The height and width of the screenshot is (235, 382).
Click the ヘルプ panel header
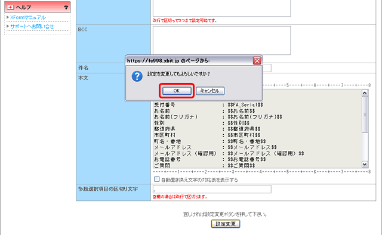coord(38,7)
